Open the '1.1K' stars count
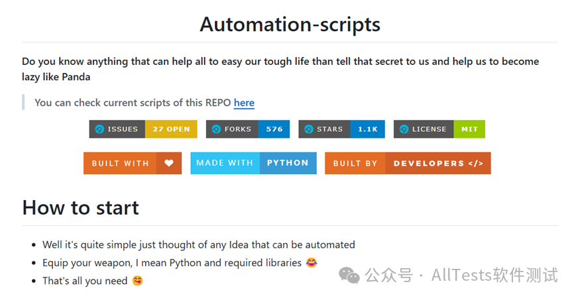Screen dimensions: 576x298 tap(367, 129)
